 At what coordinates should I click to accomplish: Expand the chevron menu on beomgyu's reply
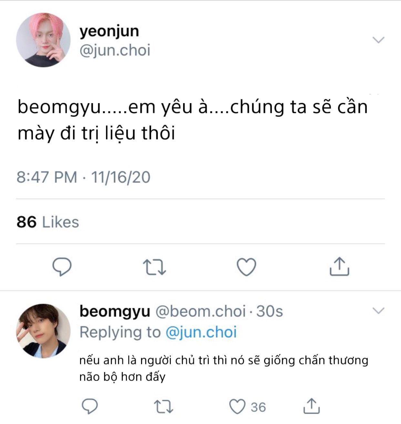pos(378,311)
